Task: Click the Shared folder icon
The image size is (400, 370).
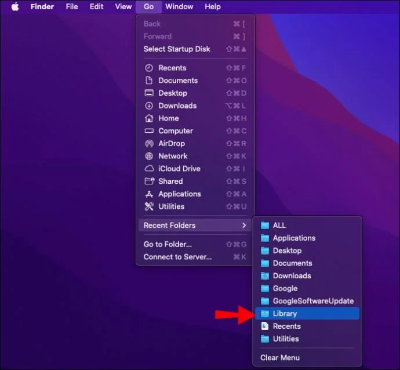Action: [x=150, y=181]
